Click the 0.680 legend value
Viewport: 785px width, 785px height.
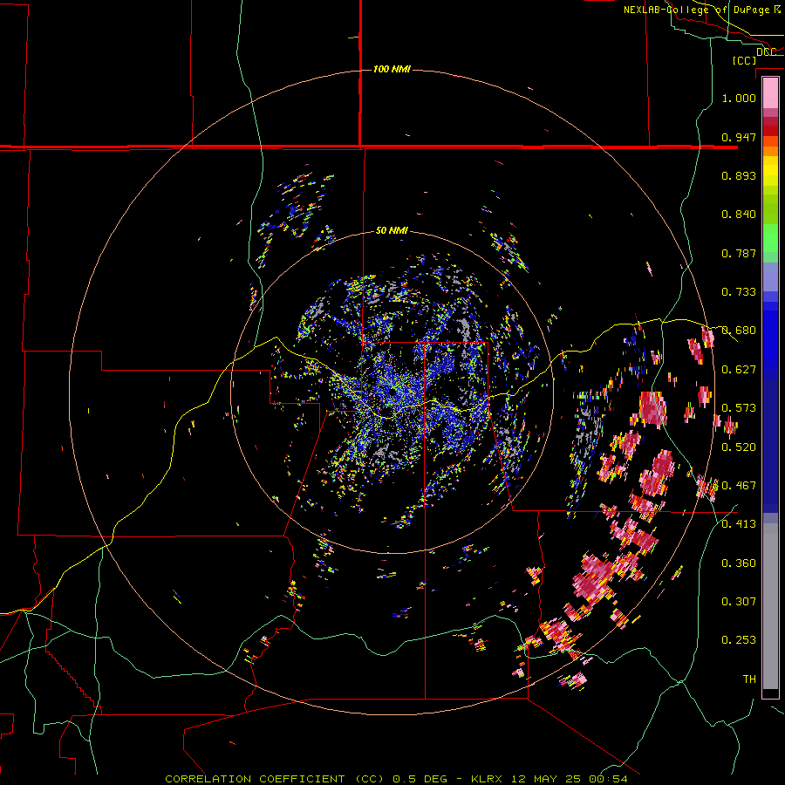[739, 331]
